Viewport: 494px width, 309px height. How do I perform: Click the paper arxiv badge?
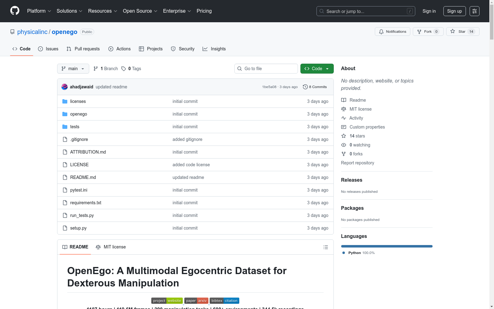point(196,301)
